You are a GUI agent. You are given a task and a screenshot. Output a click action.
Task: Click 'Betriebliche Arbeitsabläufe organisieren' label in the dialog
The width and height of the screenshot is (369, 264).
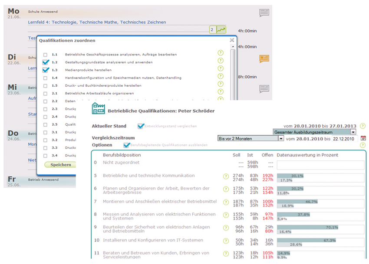[x=99, y=93]
